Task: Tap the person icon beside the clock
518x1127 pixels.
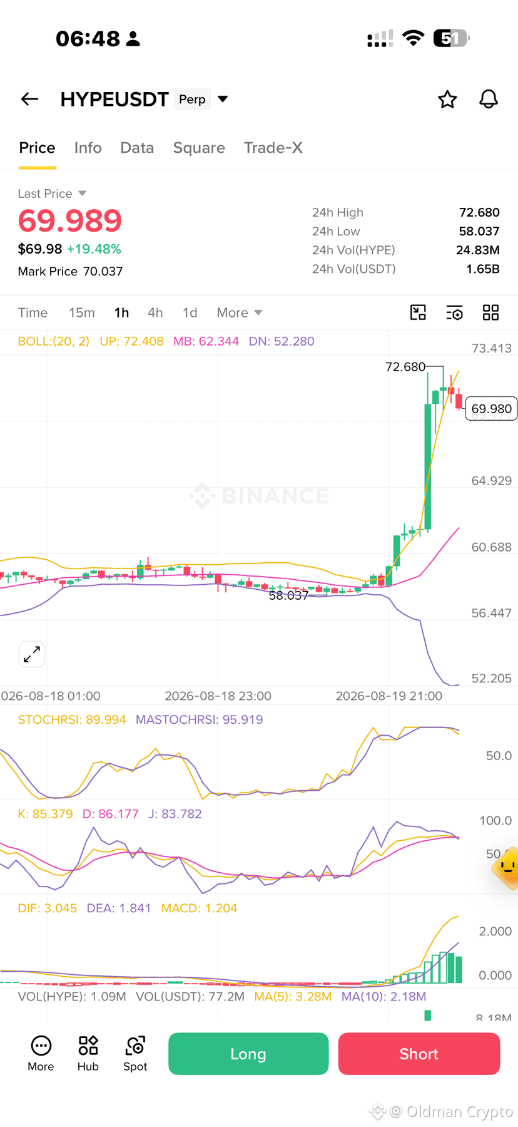Action: pyautogui.click(x=133, y=39)
